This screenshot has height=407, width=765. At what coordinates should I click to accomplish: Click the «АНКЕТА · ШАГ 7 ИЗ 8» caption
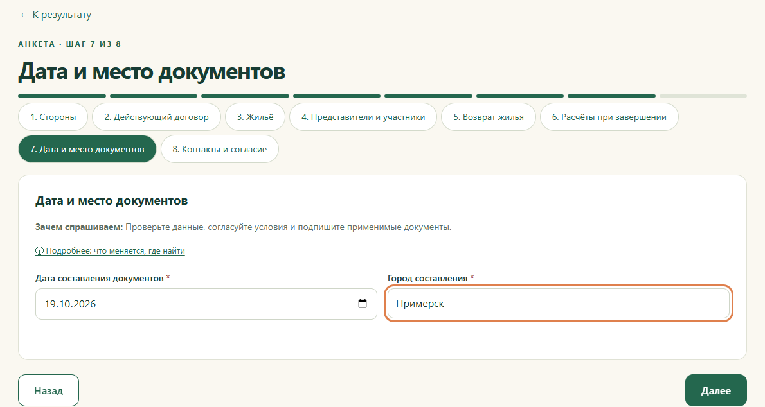(x=70, y=44)
